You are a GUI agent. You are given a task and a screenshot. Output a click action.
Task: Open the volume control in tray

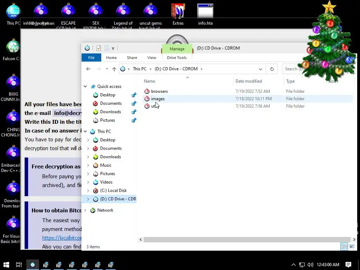pyautogui.click(x=310, y=264)
